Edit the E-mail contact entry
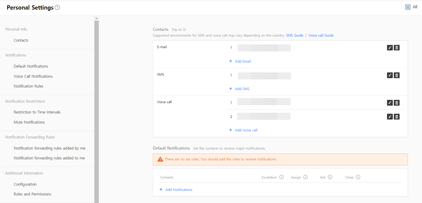422x203 pixels. tap(390, 48)
